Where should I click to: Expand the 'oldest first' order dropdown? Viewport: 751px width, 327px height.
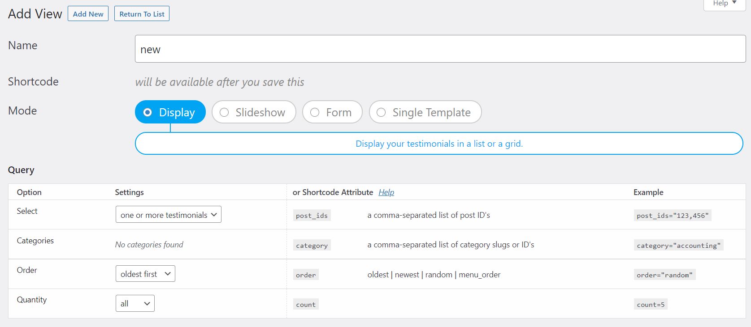(x=145, y=274)
